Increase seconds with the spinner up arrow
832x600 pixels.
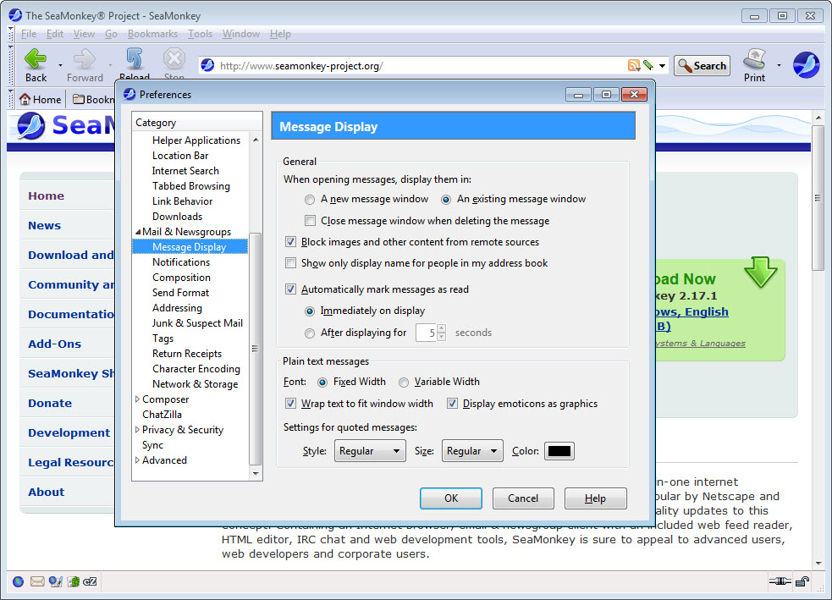[442, 328]
